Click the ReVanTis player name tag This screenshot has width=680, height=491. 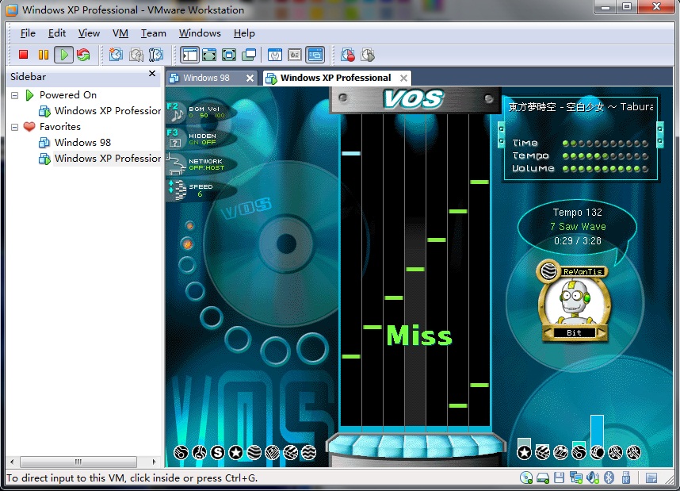coord(583,271)
